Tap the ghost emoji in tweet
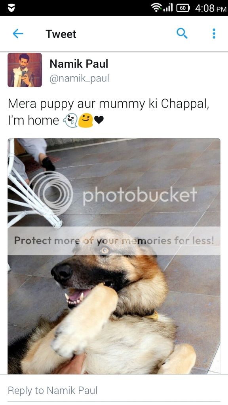Screen dimensions: 228x405 [70, 121]
